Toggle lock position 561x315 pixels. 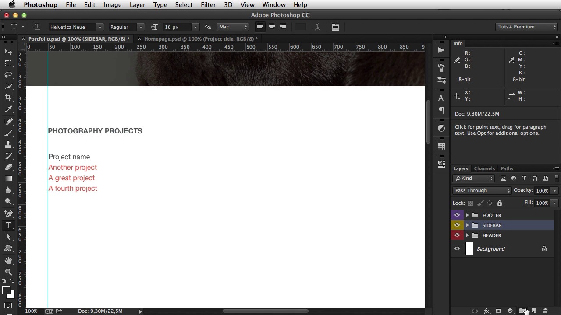tap(490, 203)
